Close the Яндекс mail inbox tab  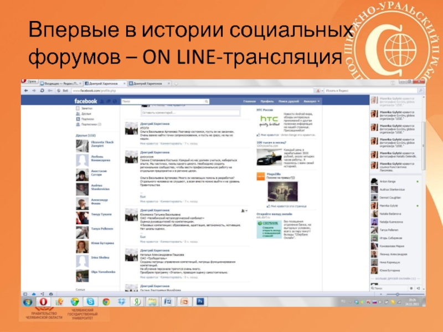pos(80,84)
